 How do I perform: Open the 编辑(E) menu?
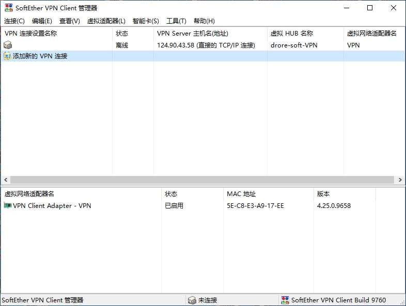click(42, 21)
